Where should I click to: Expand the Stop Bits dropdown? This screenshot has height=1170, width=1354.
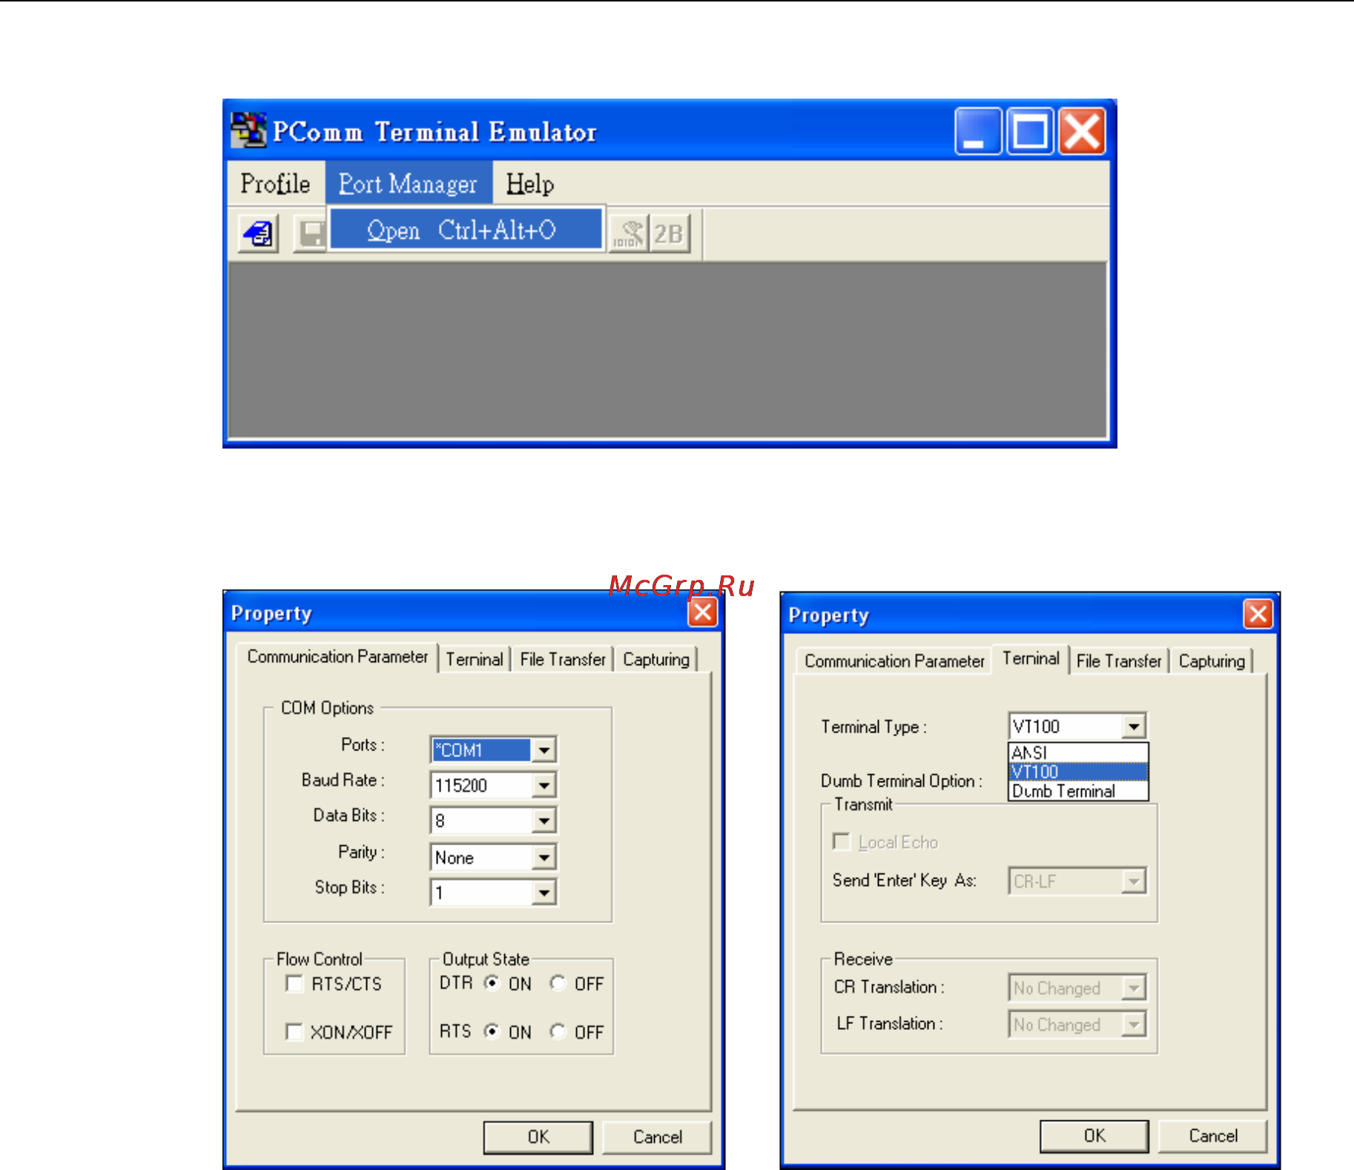(x=544, y=893)
